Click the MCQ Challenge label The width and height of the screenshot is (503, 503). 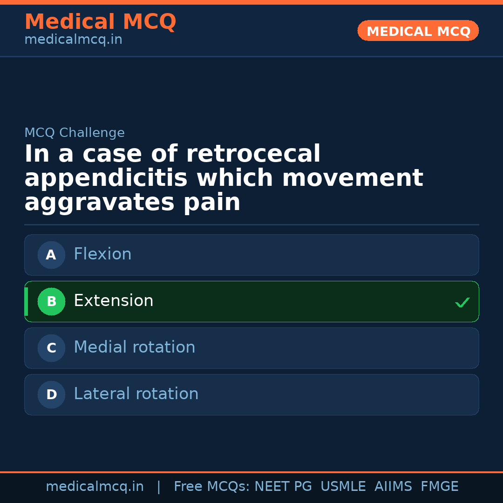(75, 133)
